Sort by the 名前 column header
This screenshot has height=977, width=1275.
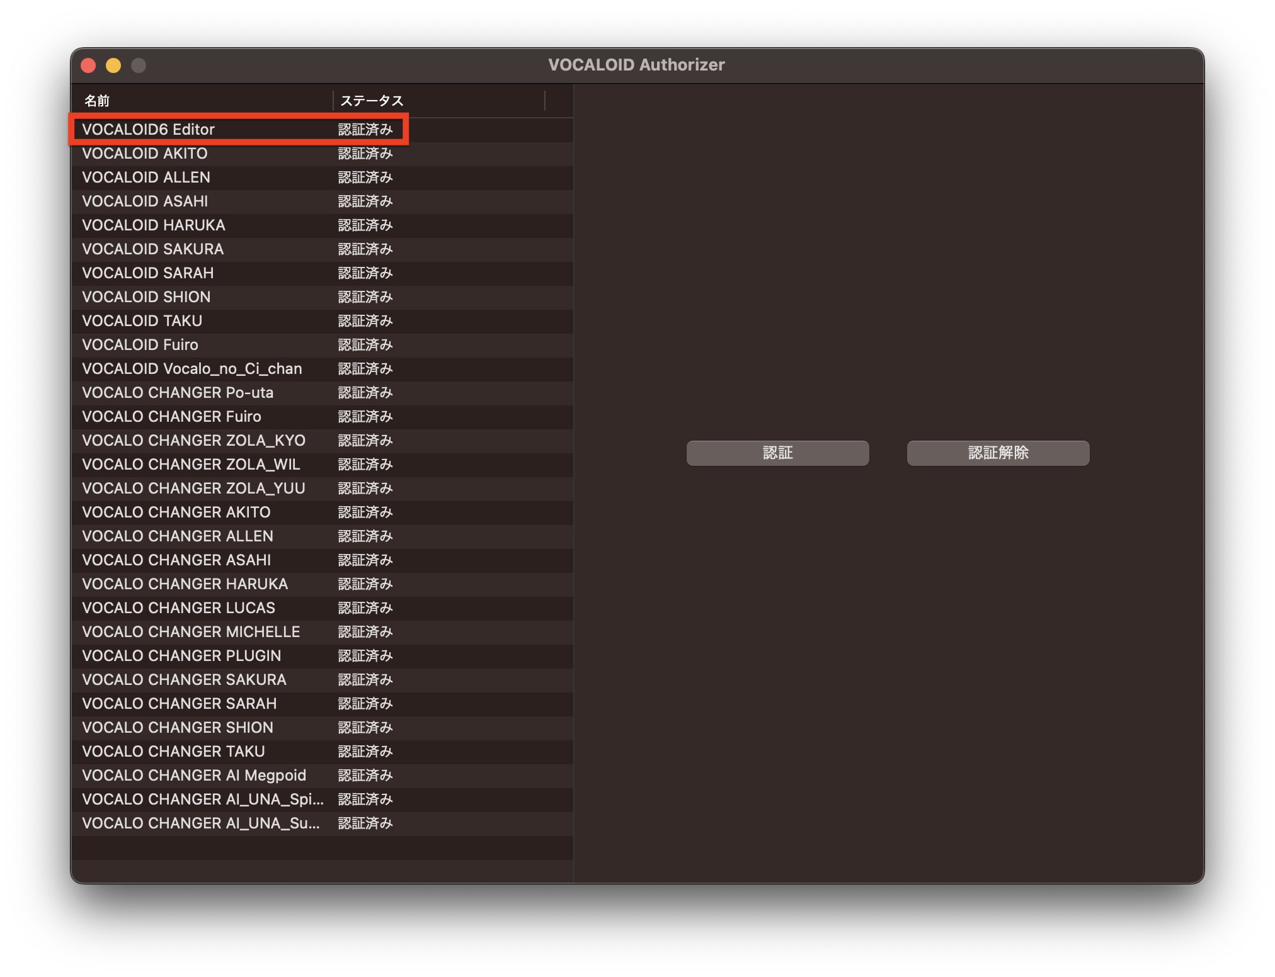[x=202, y=101]
